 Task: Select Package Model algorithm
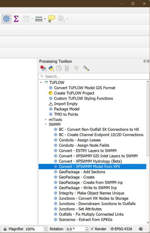(67, 109)
